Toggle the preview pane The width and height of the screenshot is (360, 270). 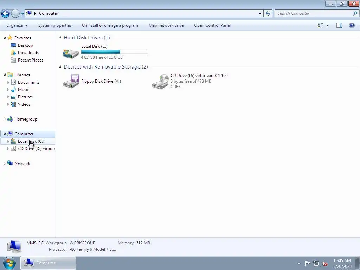(339, 25)
